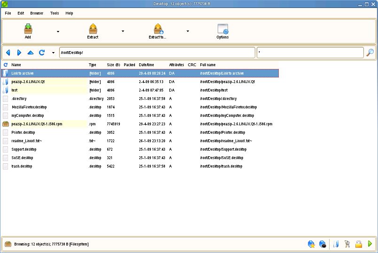Click the magnifier search icon
378x253 pixels.
click(x=370, y=53)
